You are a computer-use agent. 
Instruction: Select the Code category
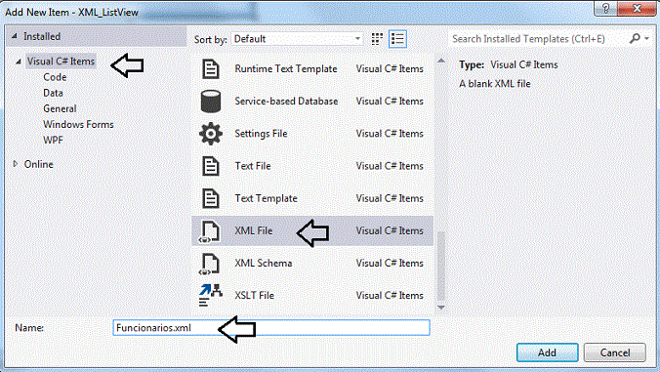coord(55,77)
